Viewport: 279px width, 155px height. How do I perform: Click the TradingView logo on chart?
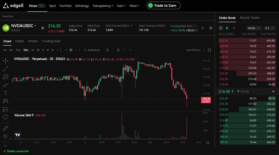point(18,135)
